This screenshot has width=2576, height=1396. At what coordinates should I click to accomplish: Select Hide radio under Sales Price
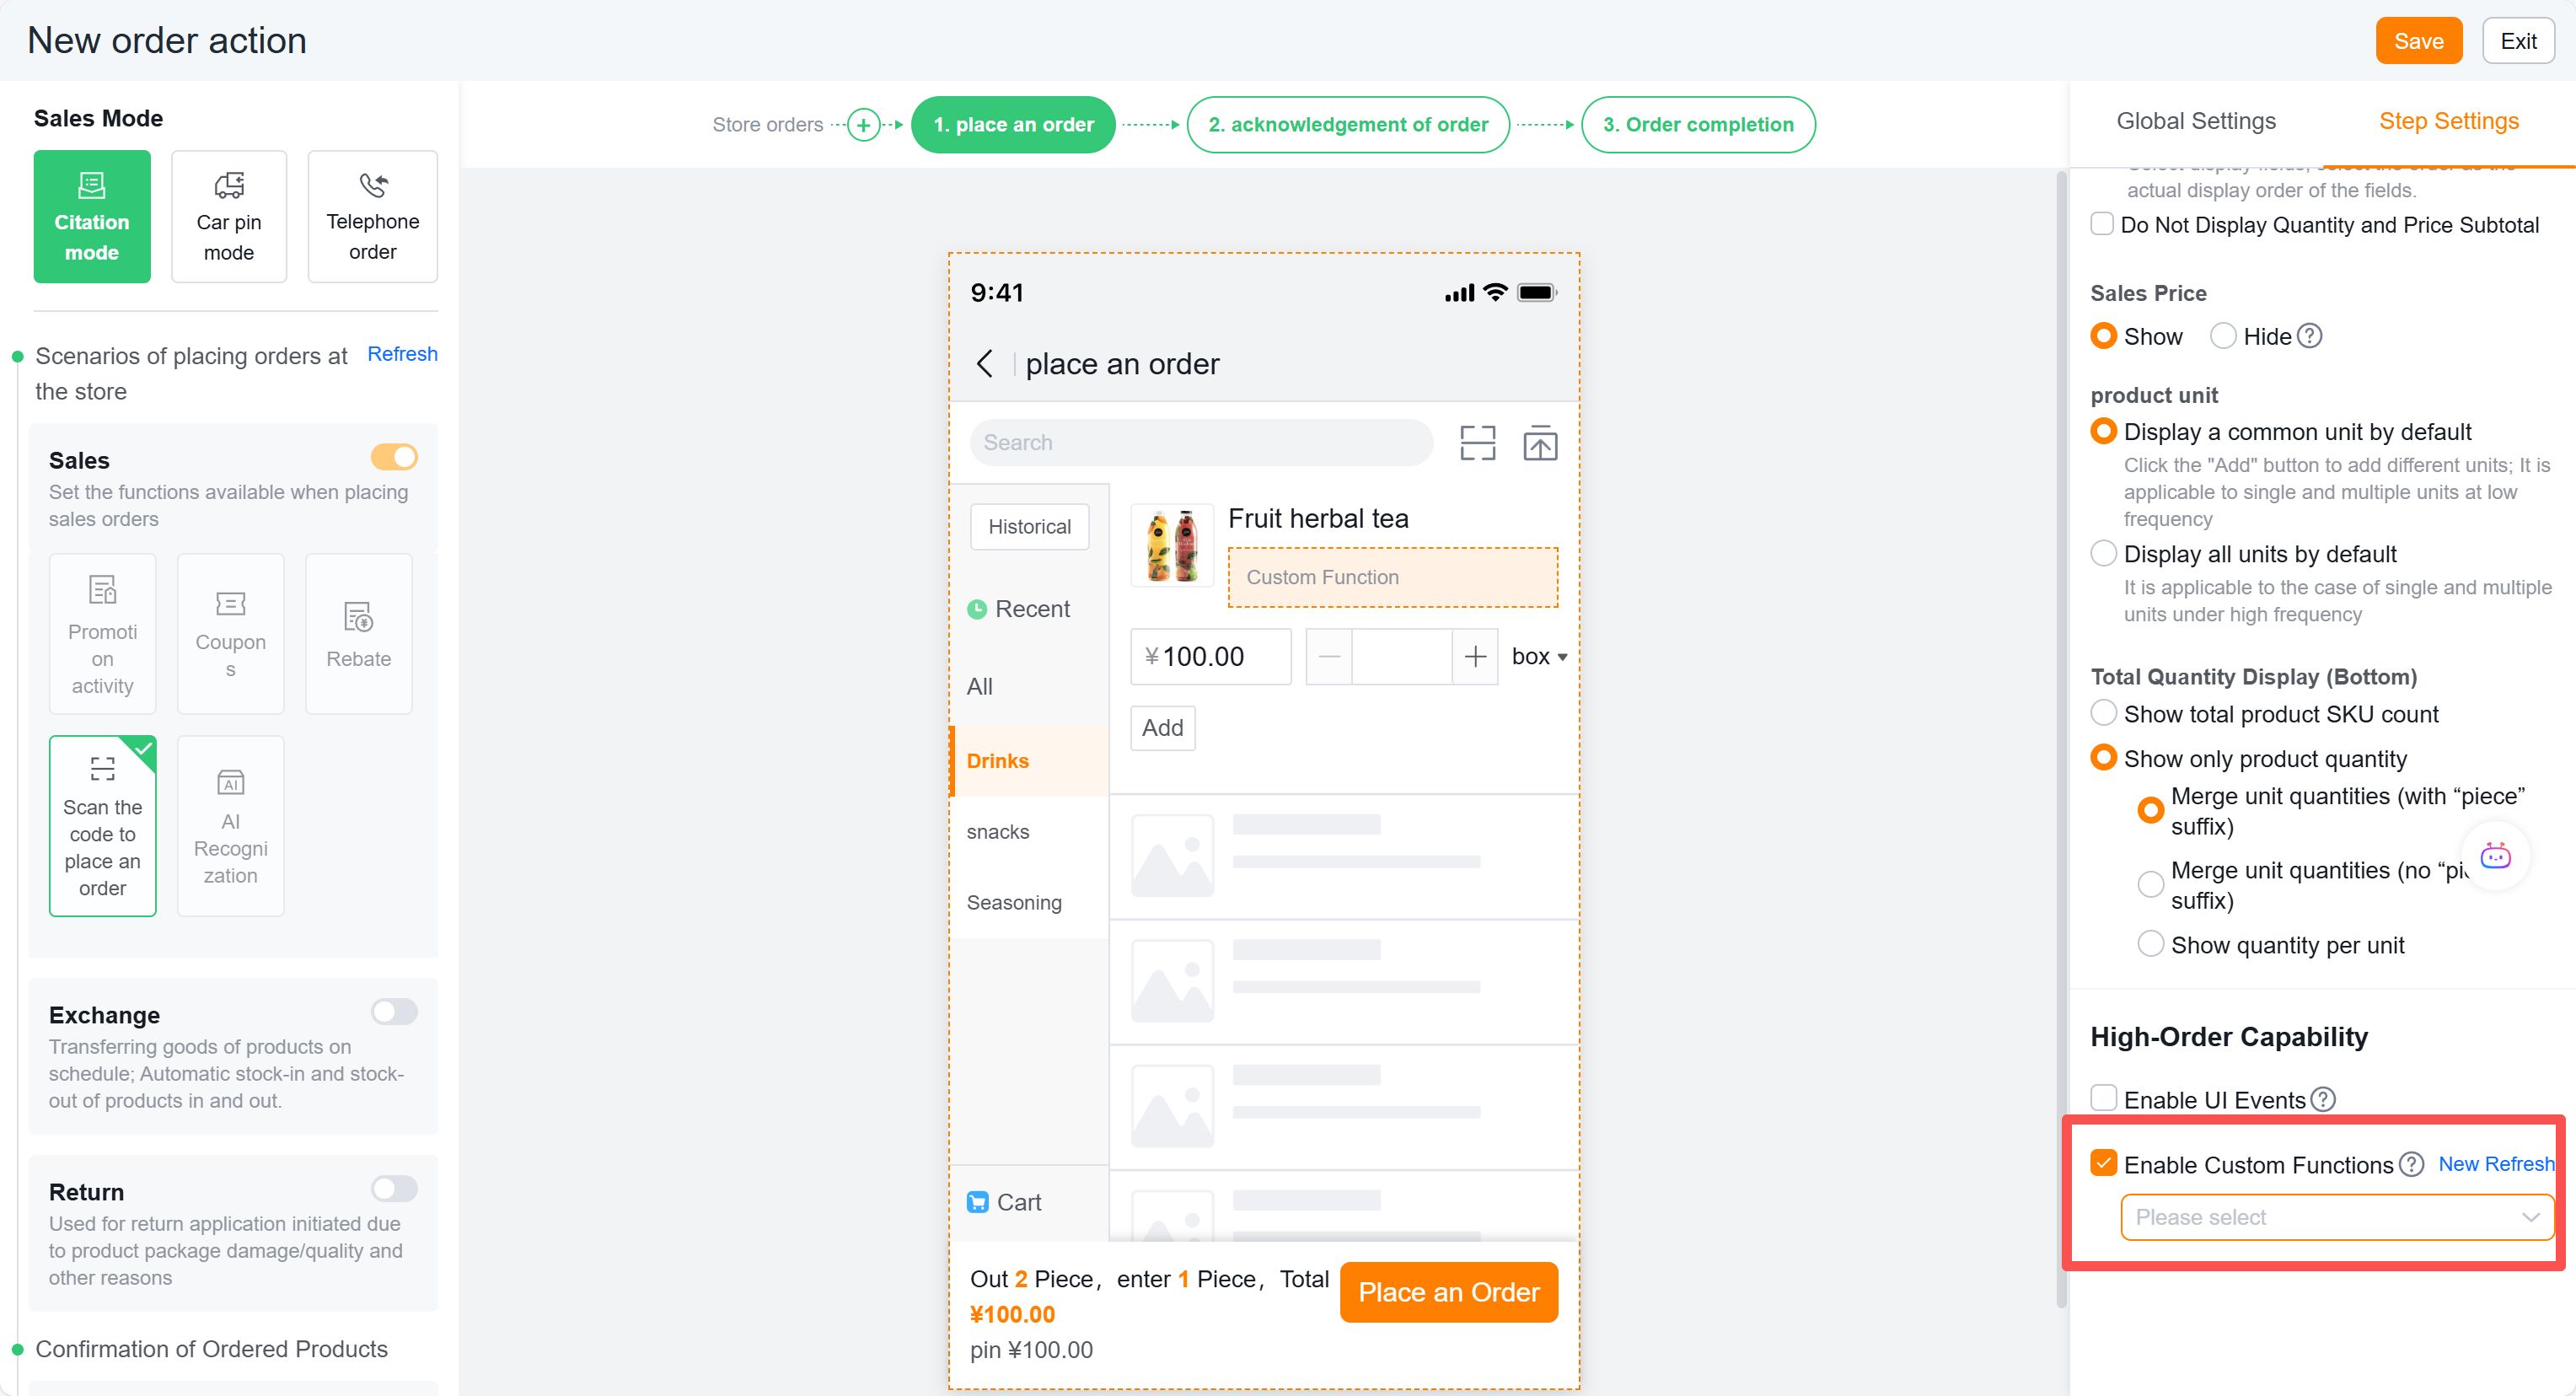(2223, 336)
